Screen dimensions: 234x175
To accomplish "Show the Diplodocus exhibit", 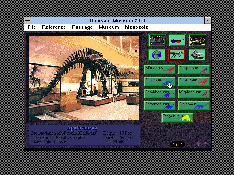I will click(194, 106).
